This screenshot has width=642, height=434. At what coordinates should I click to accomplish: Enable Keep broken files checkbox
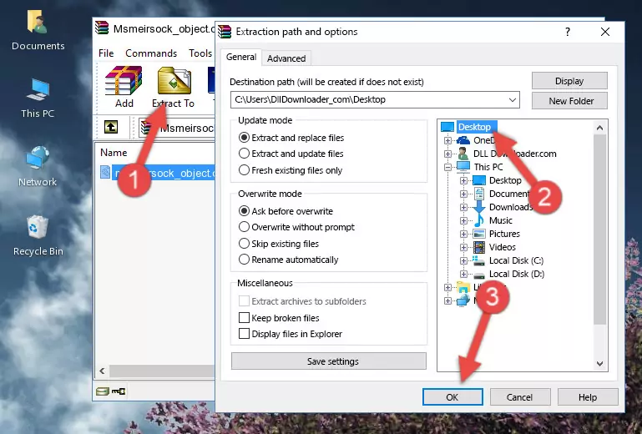244,317
